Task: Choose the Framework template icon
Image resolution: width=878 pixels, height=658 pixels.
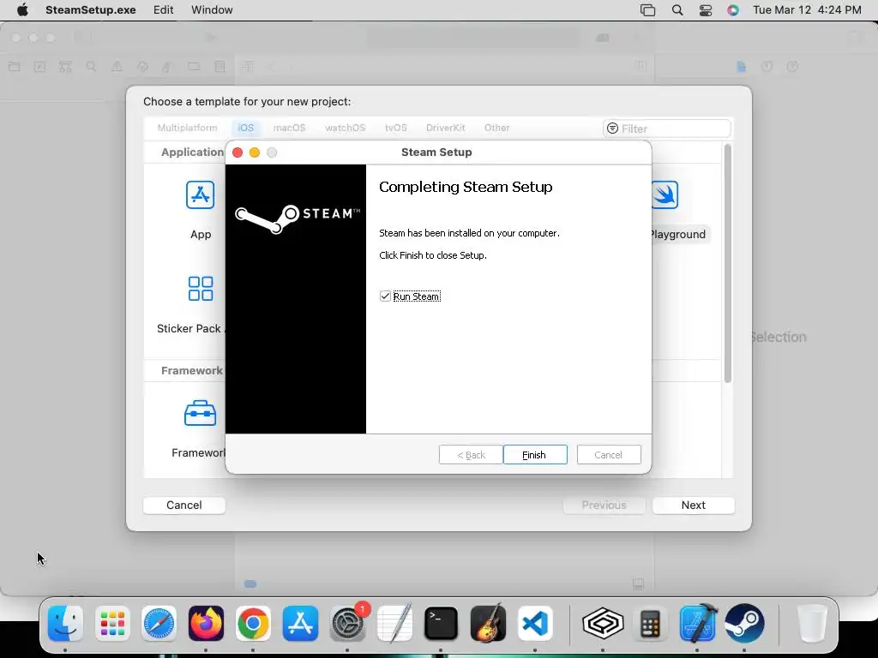Action: click(x=200, y=414)
